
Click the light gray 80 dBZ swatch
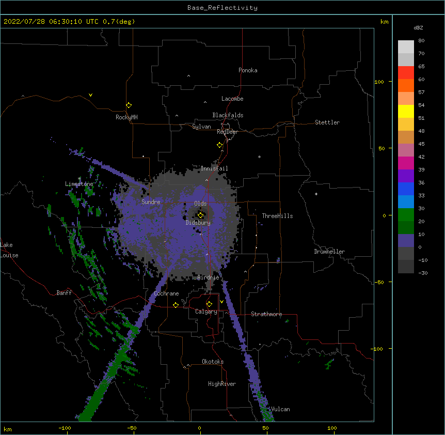[406, 46]
